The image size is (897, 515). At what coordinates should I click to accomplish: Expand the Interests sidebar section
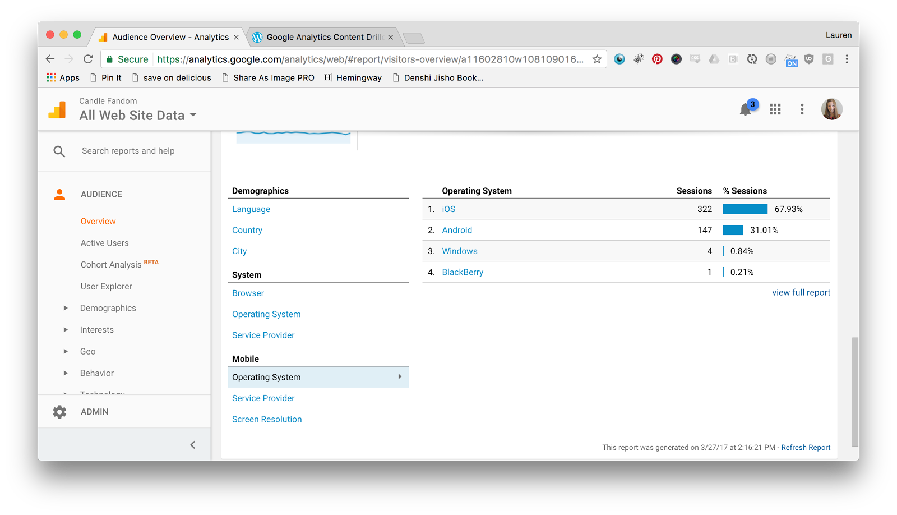tap(66, 330)
